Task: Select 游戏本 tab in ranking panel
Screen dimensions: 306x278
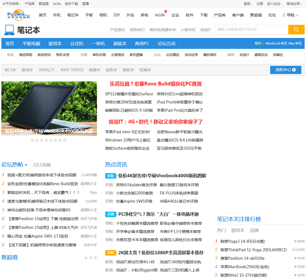Action: (x=238, y=230)
